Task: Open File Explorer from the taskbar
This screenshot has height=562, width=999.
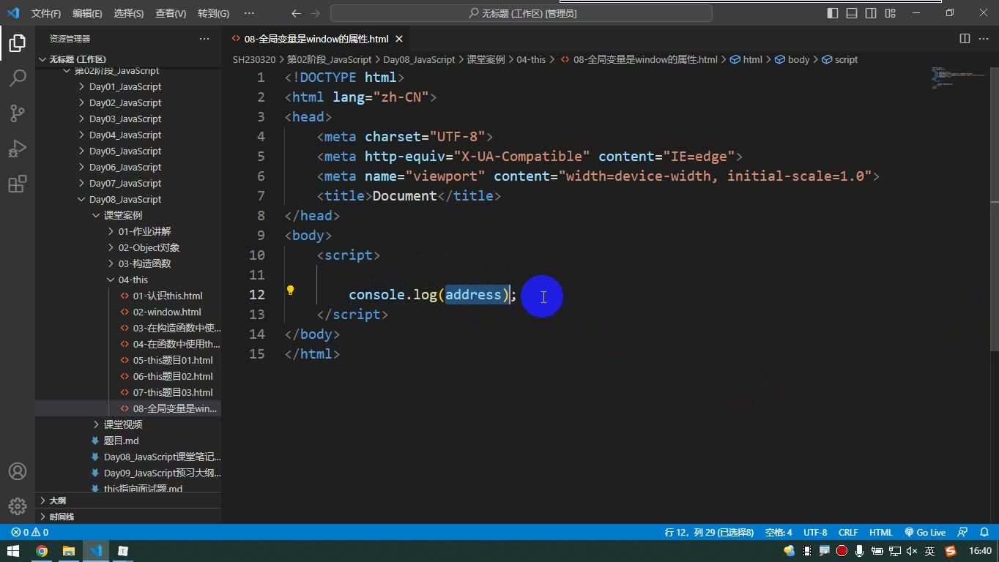Action: (x=69, y=551)
